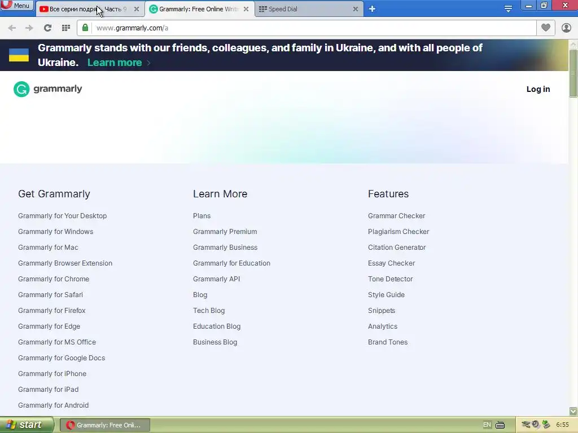This screenshot has height=433, width=578.
Task: Open the Tech Blog link
Action: (209, 311)
